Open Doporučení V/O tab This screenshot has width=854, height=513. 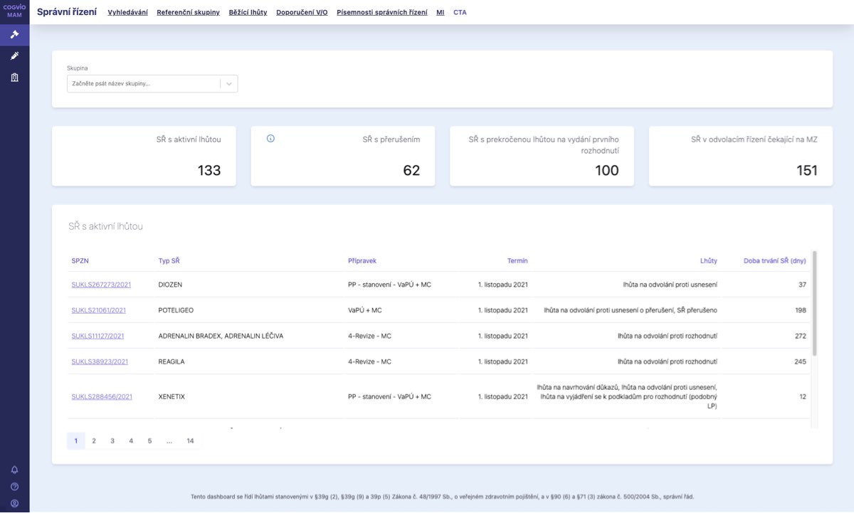point(302,12)
